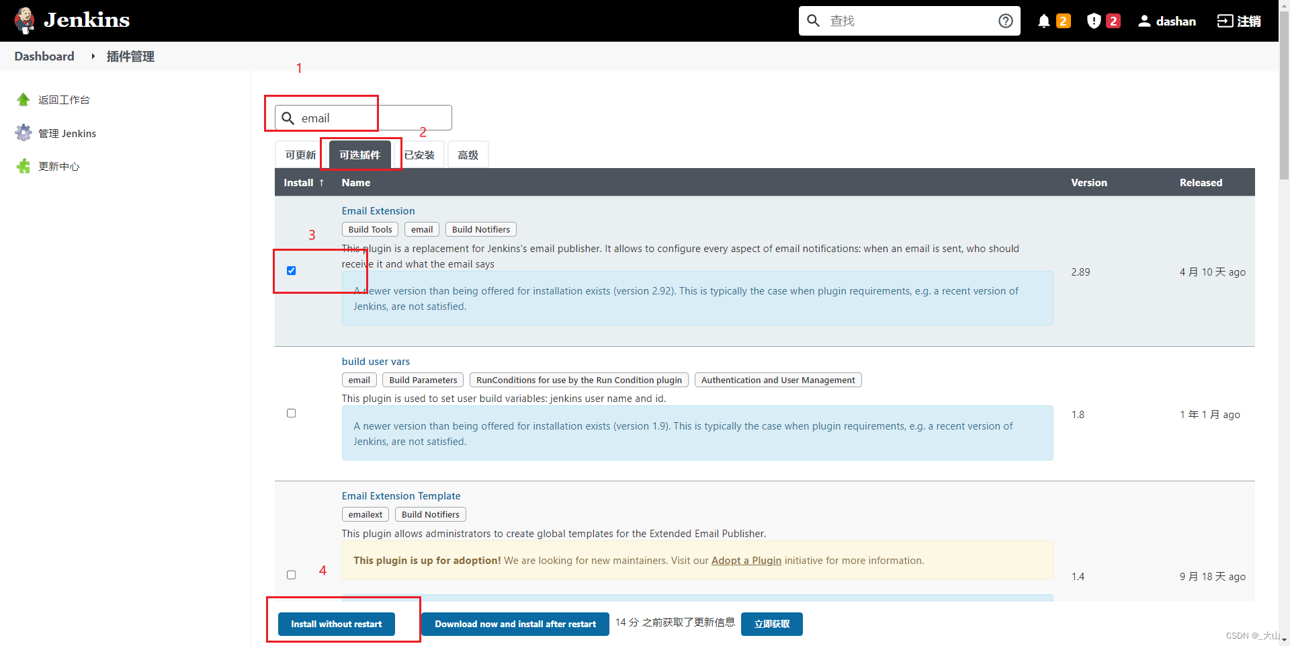Click the dashan username link
Viewport: 1290px width, 646px height.
[x=1176, y=21]
